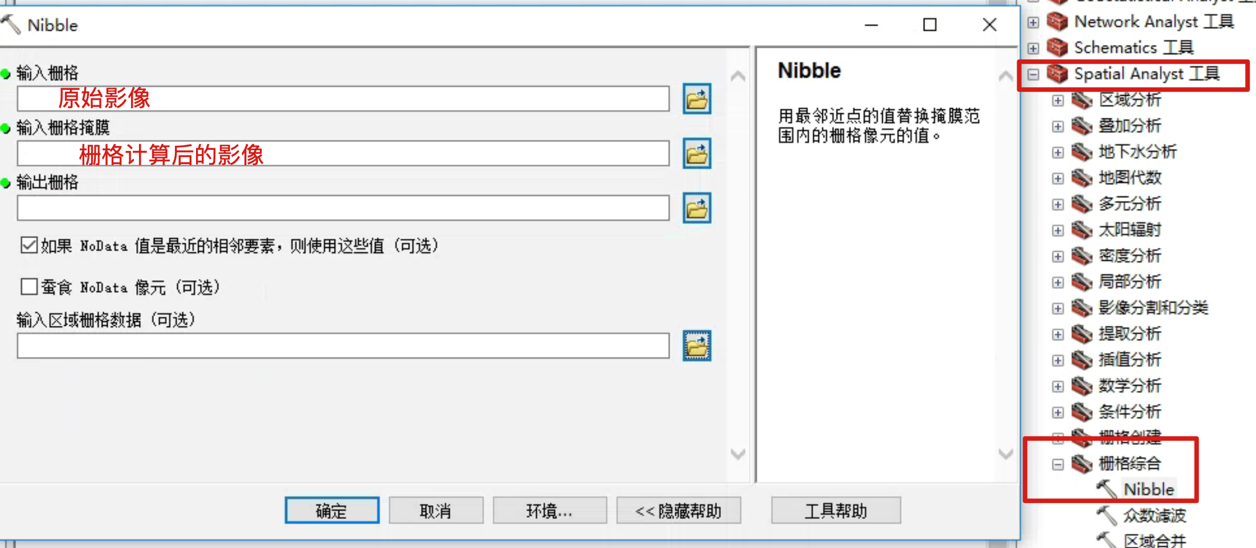Viewport: 1256px width, 548px height.
Task: Select the Nibble tool label in the tree
Action: 1148,489
